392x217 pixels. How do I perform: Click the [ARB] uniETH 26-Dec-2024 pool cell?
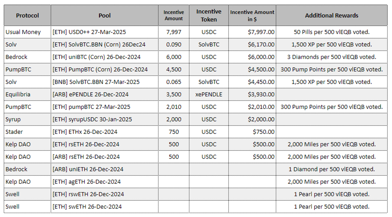pyautogui.click(x=88, y=169)
